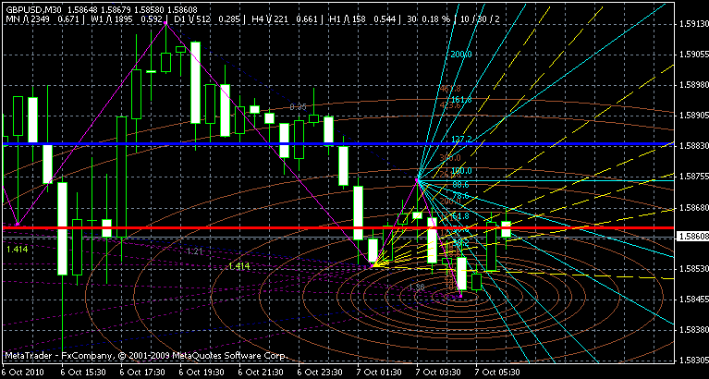Click the 7 Oct 03:30 time label

[436, 373]
